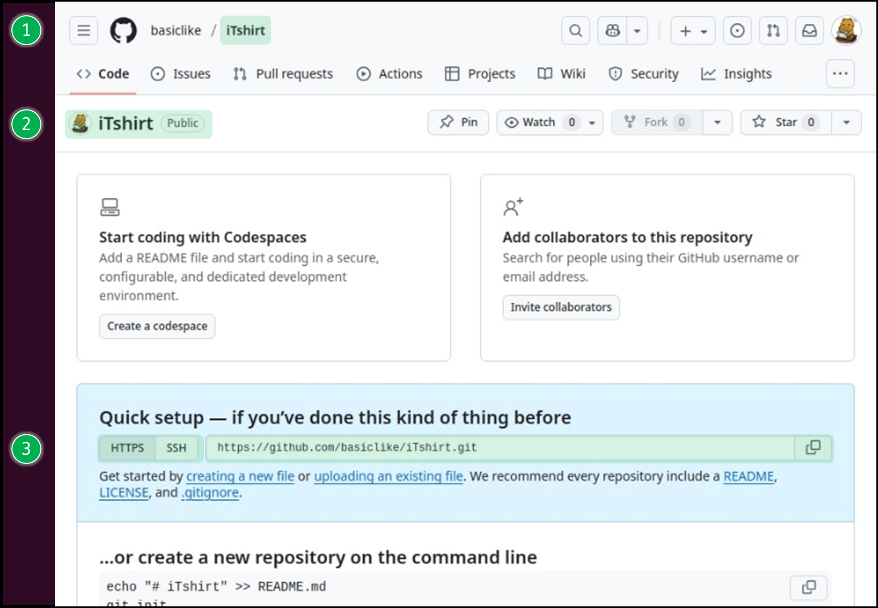Viewport: 878px width, 608px height.
Task: Copy the command line snippet
Action: pos(809,587)
